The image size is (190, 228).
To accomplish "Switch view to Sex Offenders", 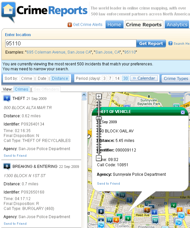I will click(x=46, y=89).
